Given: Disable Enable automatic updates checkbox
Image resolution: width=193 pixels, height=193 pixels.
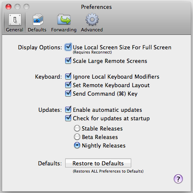Looking at the screenshot, I should 68,109.
